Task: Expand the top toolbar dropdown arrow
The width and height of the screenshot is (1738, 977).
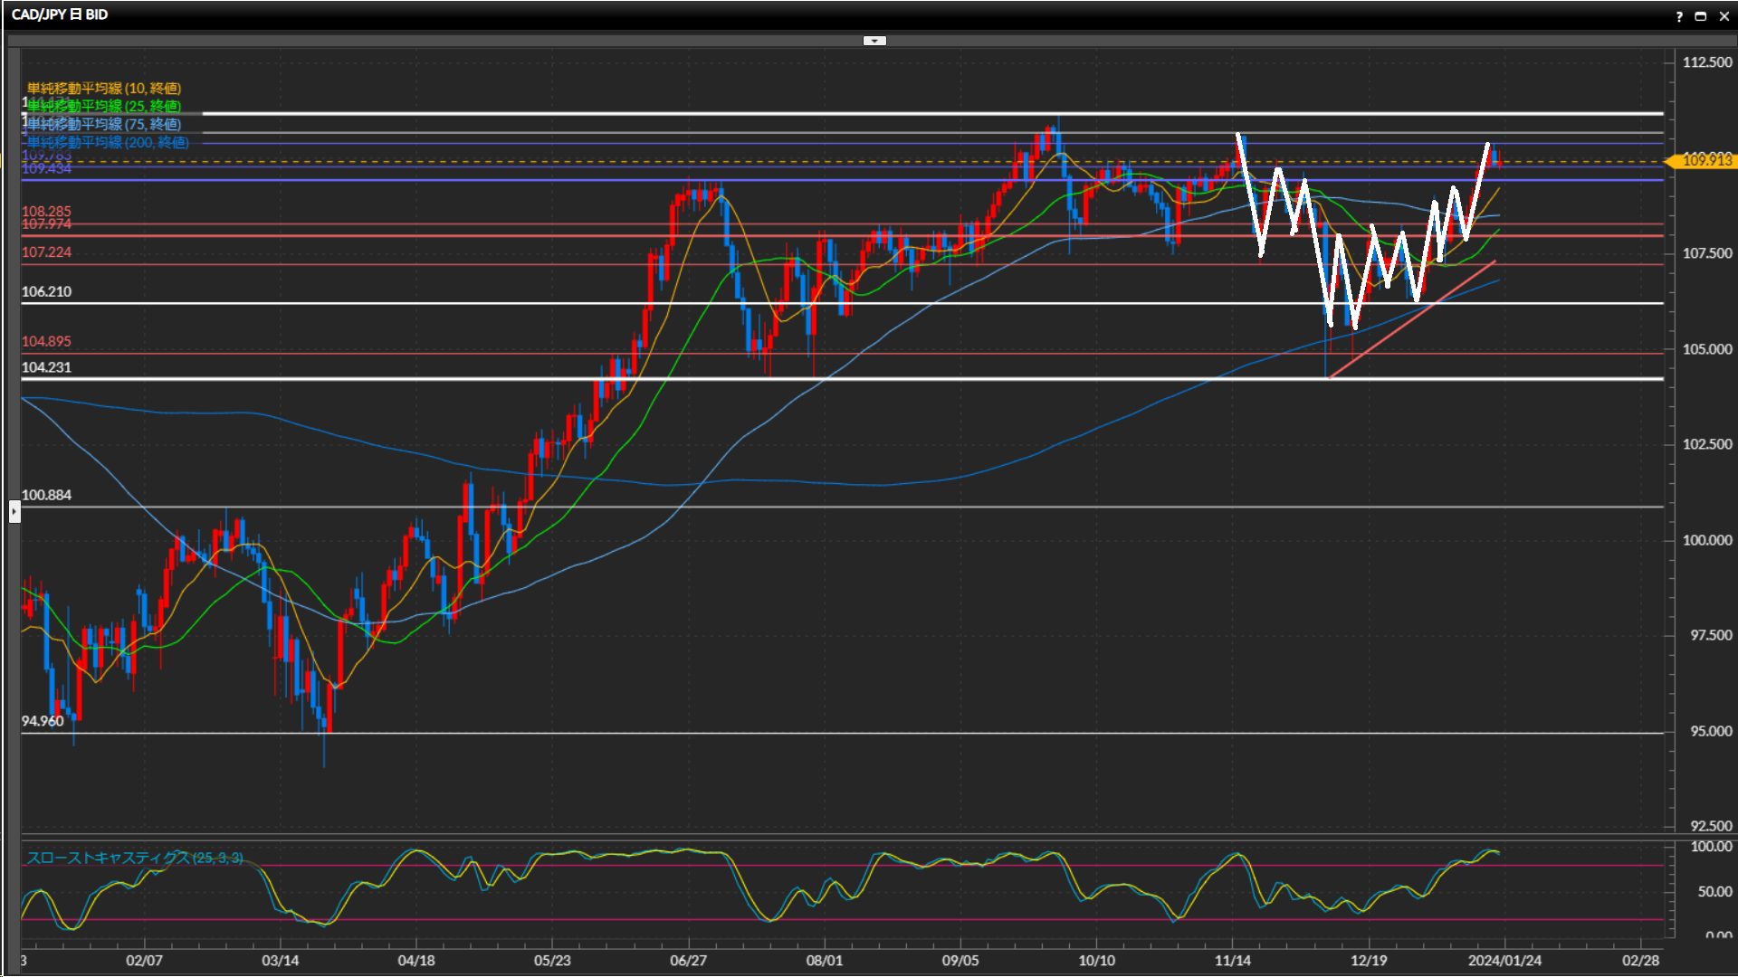Action: 874,41
